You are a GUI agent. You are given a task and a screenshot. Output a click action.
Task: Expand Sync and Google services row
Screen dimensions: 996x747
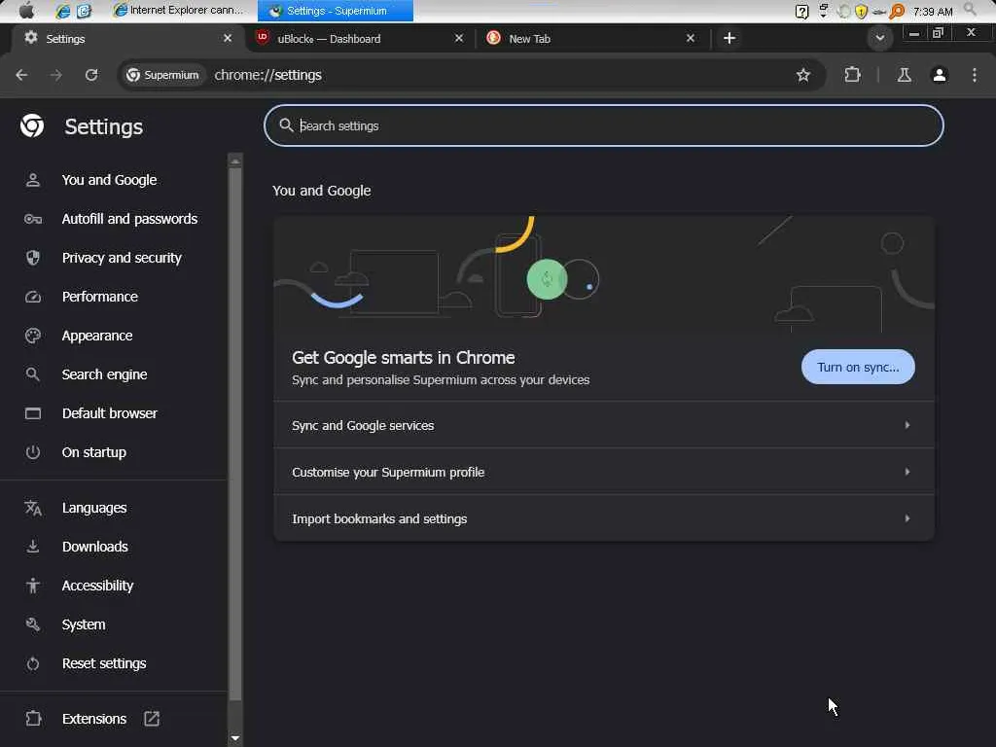point(603,425)
